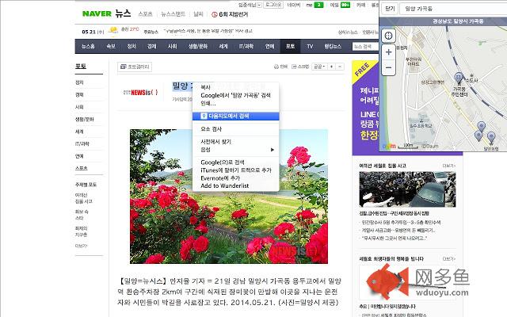
Task: Click the map locate/crosshair button
Action: tap(389, 36)
